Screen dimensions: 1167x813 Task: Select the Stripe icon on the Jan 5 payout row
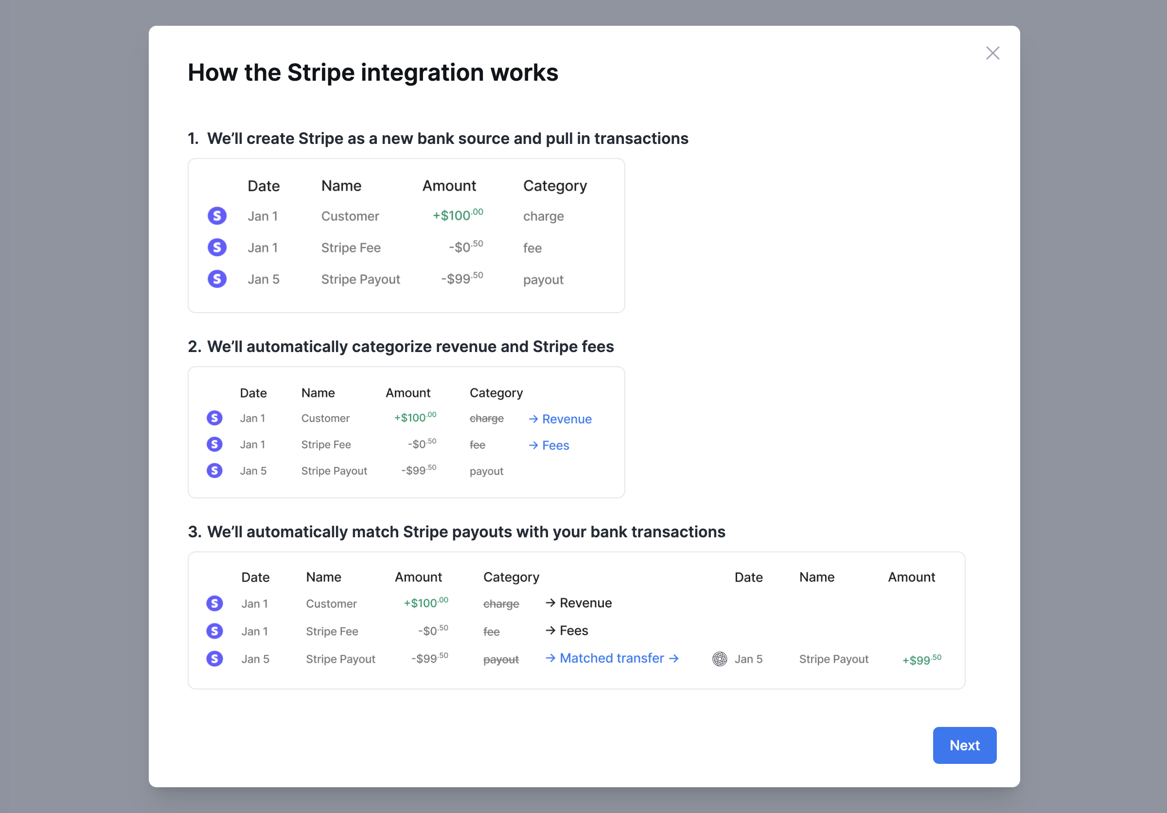pos(217,279)
